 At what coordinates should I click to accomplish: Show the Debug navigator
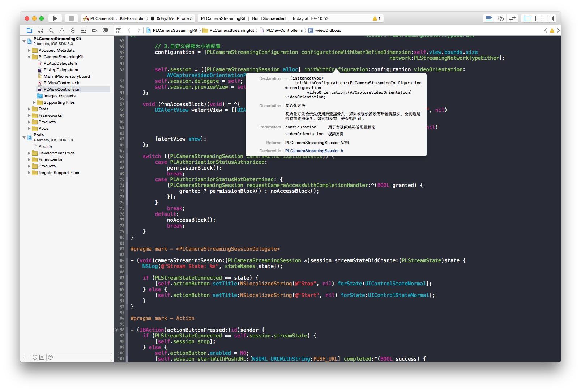pos(84,30)
